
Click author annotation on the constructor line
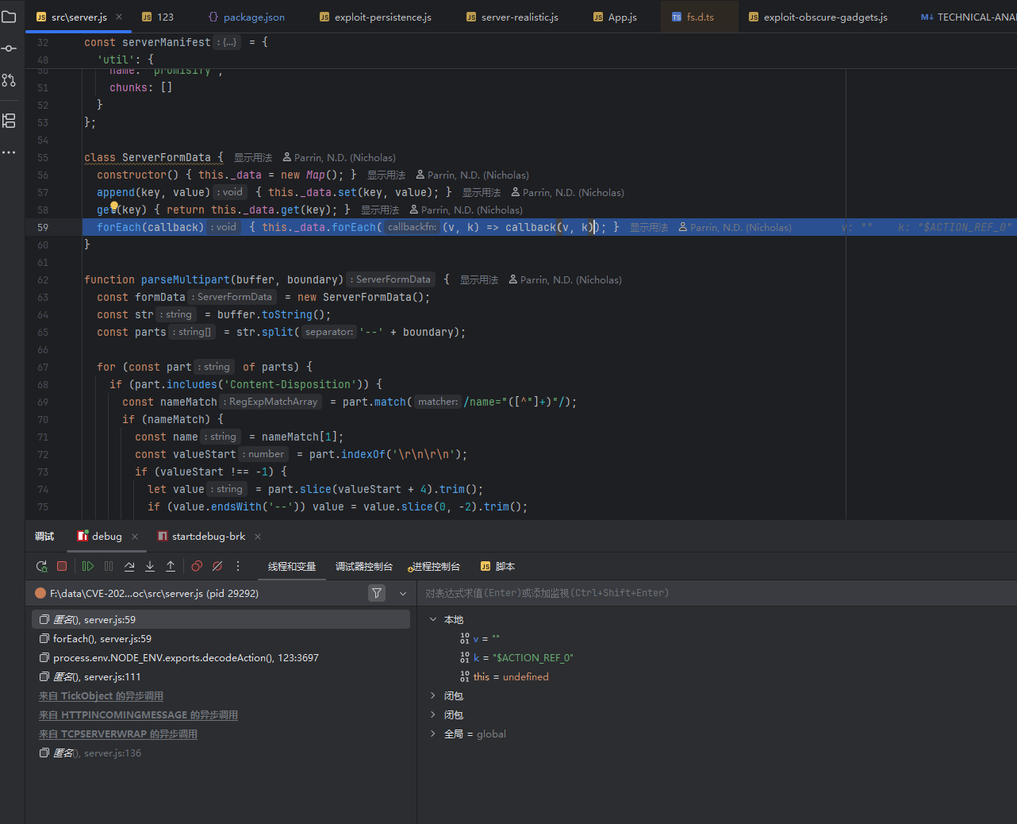tap(472, 175)
